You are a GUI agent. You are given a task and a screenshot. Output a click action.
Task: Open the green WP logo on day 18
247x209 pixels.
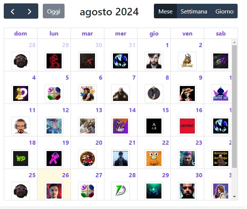(x=21, y=159)
